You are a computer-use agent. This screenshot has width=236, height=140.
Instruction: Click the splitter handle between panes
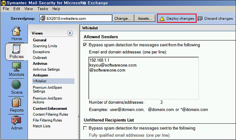79,116
